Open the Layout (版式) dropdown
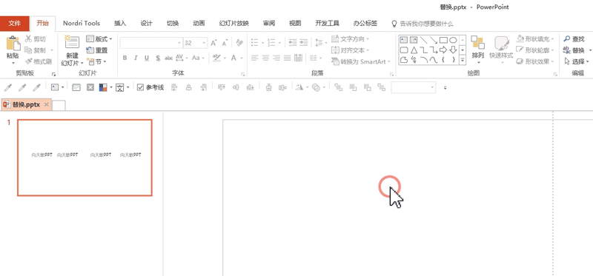The image size is (593, 276). [99, 39]
